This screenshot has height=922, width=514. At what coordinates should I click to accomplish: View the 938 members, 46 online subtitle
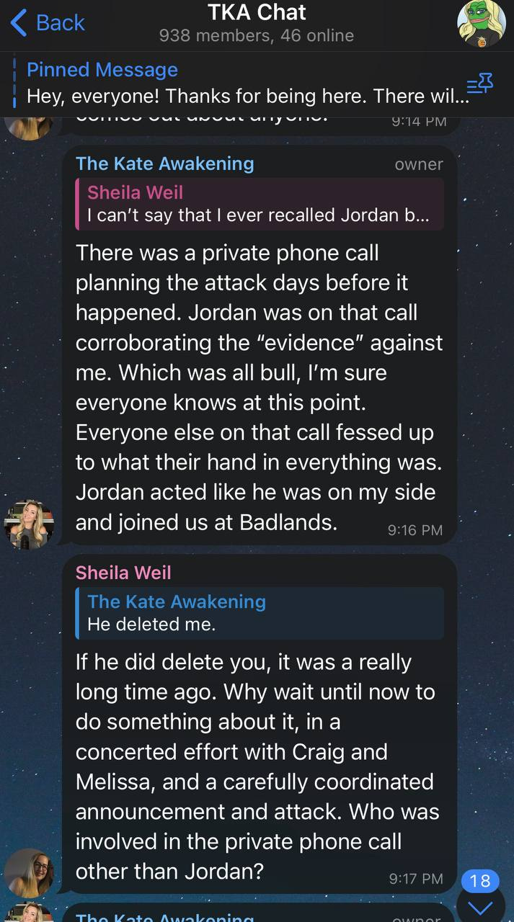257,35
